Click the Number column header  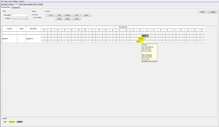(x=21, y=29)
